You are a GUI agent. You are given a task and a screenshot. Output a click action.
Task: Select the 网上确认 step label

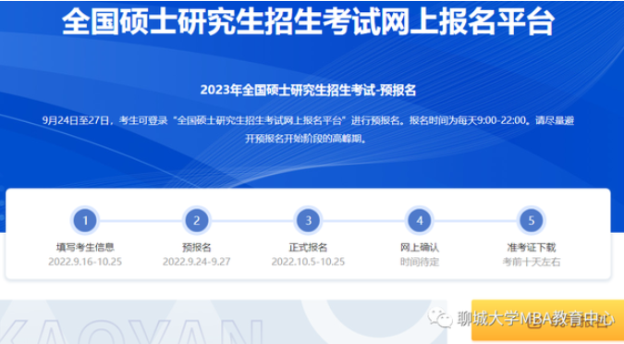coord(420,247)
